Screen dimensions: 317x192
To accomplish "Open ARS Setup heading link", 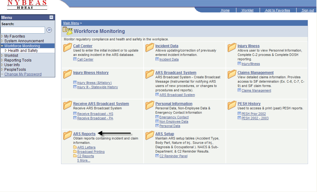I will (x=165, y=134).
